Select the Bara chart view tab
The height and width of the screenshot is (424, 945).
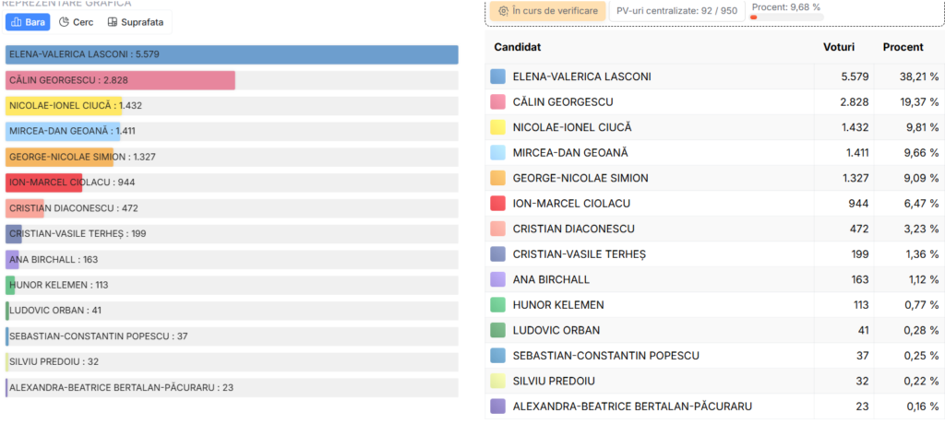pyautogui.click(x=28, y=21)
